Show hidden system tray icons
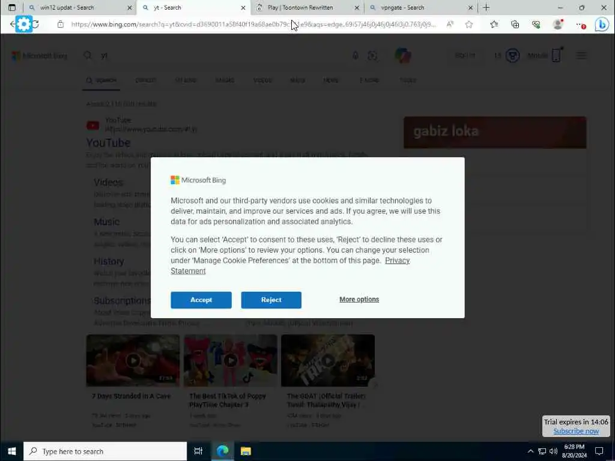 (x=530, y=451)
